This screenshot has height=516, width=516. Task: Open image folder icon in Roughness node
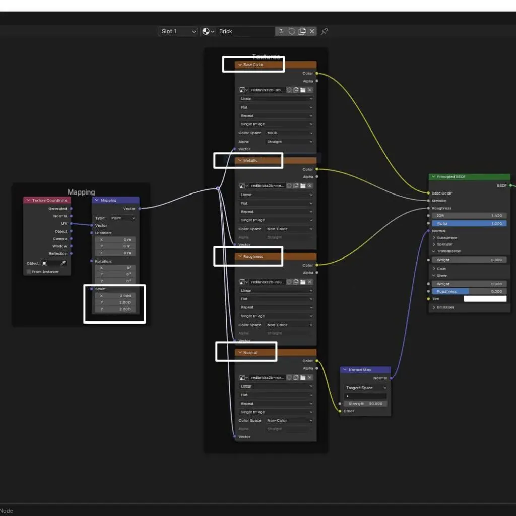(x=303, y=282)
